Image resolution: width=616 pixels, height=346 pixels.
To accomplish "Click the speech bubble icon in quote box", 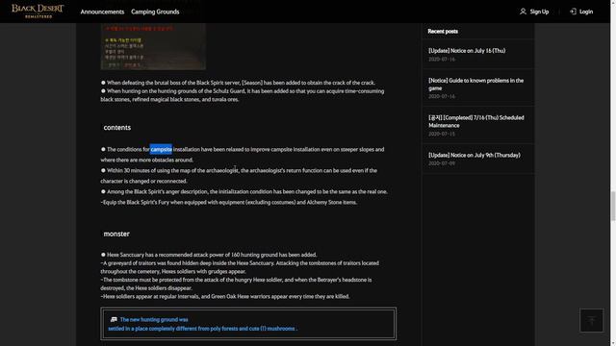I will click(114, 320).
